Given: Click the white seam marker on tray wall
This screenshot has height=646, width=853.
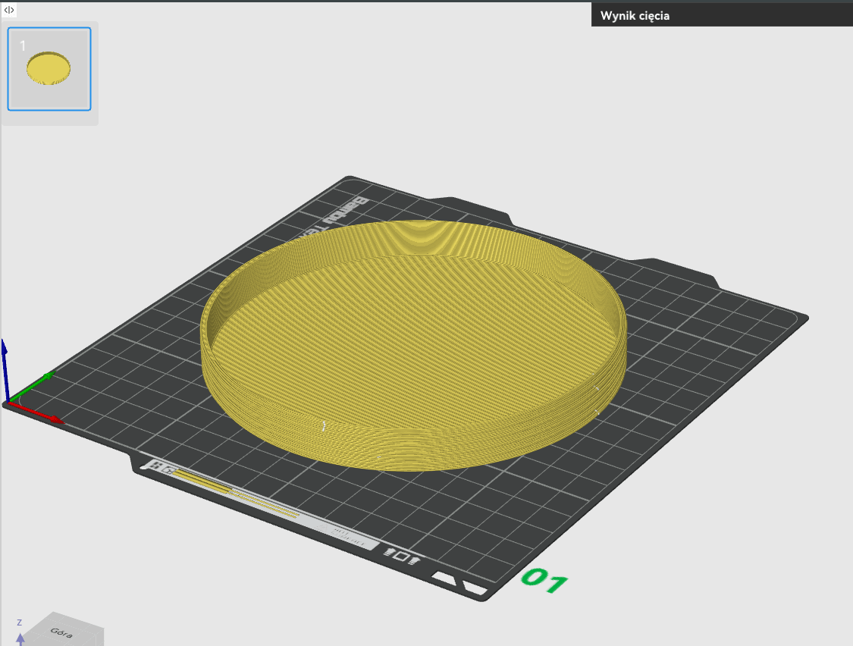Looking at the screenshot, I should (x=324, y=426).
